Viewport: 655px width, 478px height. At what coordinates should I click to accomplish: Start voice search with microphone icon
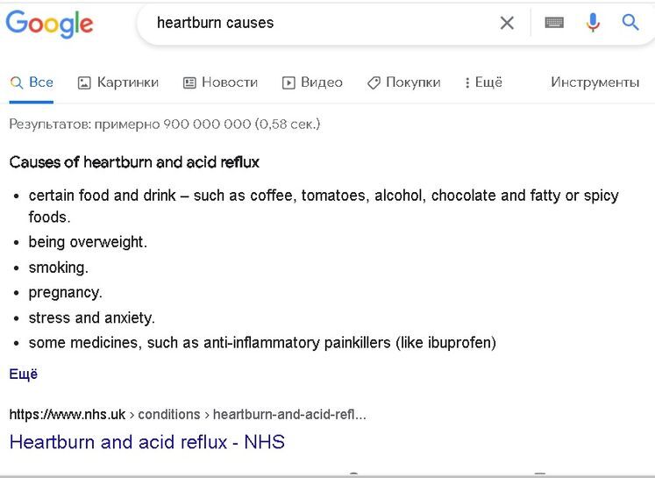pyautogui.click(x=593, y=24)
